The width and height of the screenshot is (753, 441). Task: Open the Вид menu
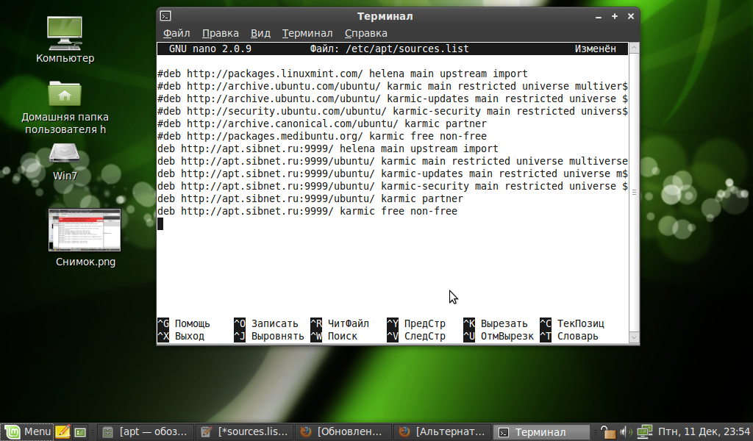click(260, 33)
